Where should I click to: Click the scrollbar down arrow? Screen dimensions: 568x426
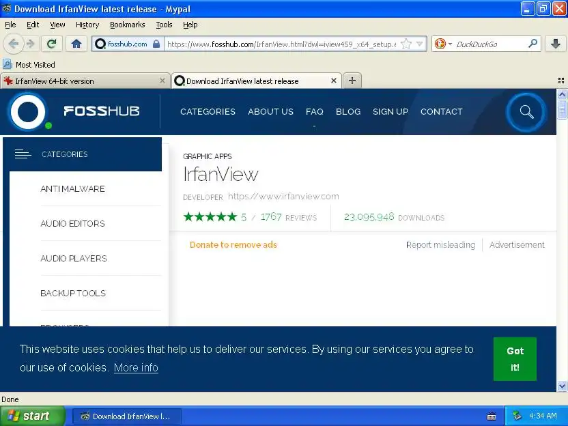(562, 386)
